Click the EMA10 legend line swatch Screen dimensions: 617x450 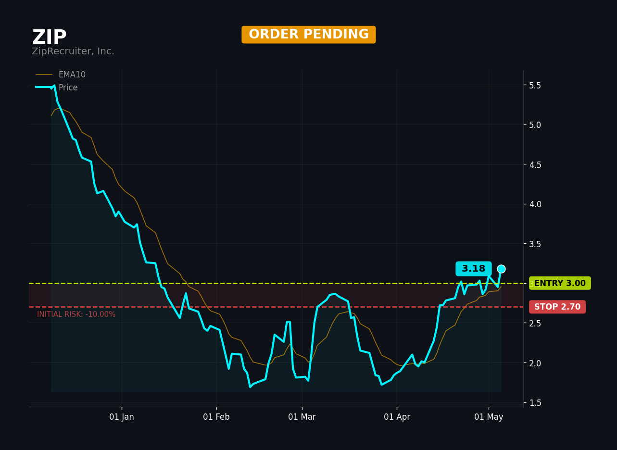tap(44, 75)
